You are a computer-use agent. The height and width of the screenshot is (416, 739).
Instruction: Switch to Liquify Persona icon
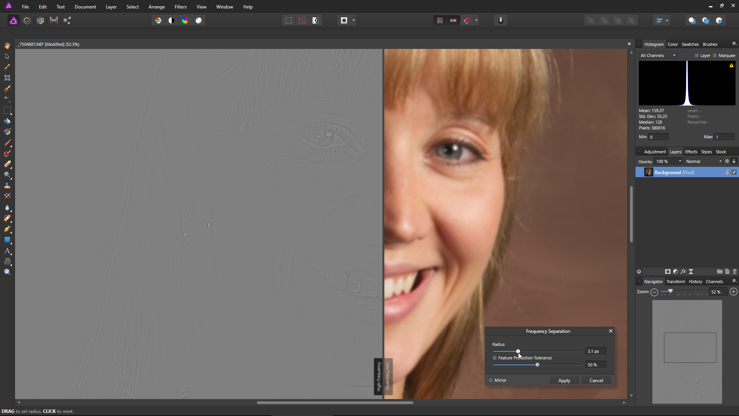tap(27, 20)
